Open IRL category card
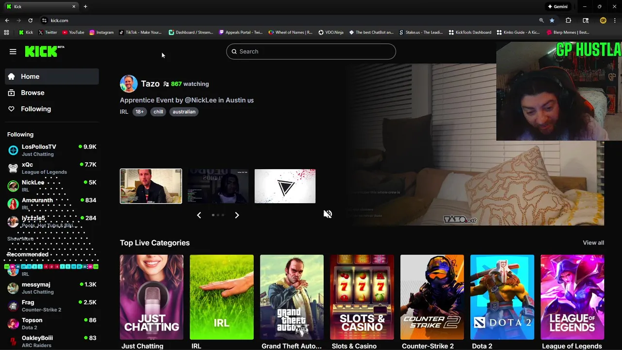This screenshot has height=350, width=622. [x=222, y=297]
